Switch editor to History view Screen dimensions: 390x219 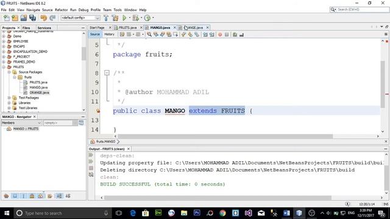pos(109,34)
